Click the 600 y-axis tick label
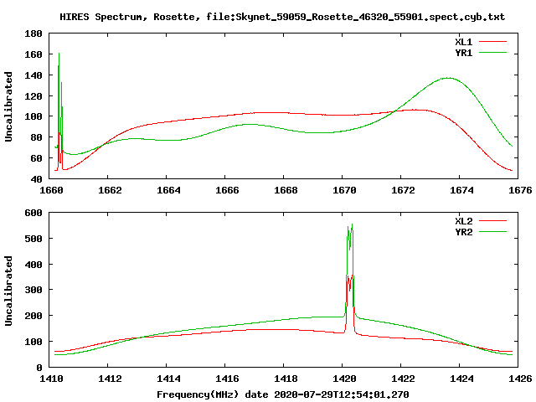This screenshot has width=536, height=402. pyautogui.click(x=33, y=213)
